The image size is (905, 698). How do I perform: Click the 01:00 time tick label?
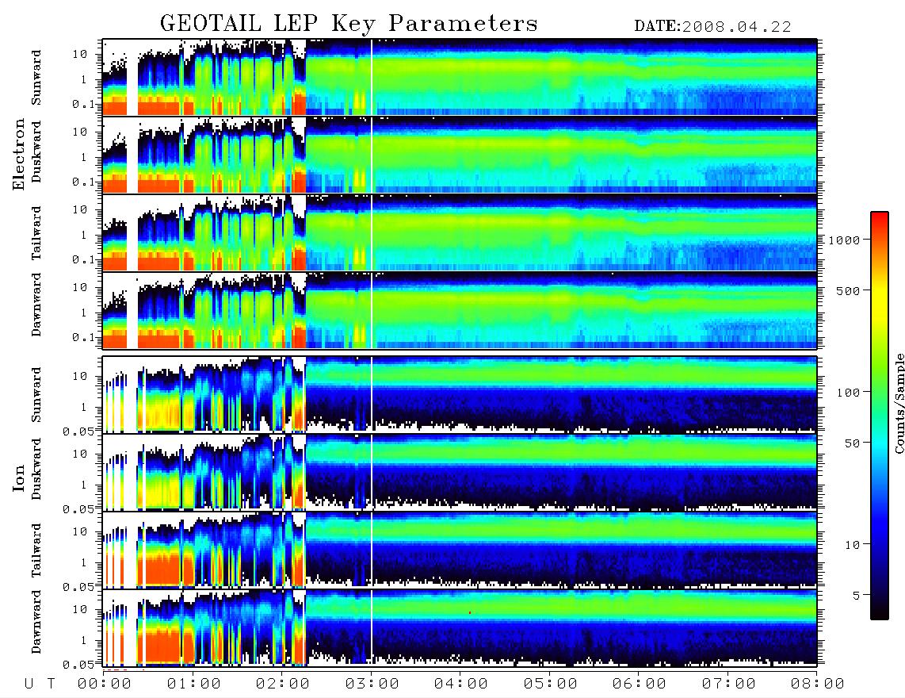point(194,685)
